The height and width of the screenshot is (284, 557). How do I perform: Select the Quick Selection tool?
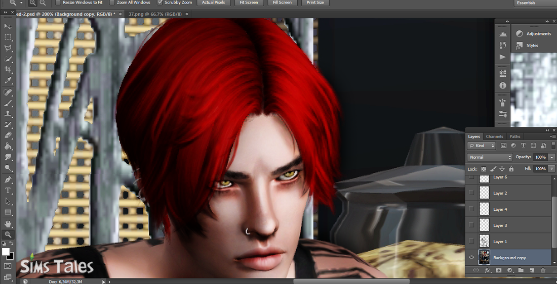[x=8, y=59]
